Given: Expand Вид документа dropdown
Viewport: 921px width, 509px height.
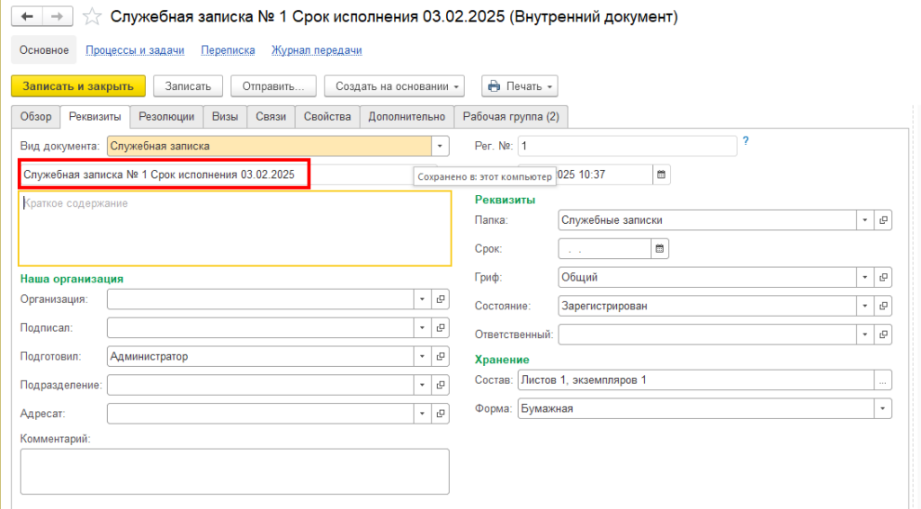Looking at the screenshot, I should pyautogui.click(x=440, y=147).
